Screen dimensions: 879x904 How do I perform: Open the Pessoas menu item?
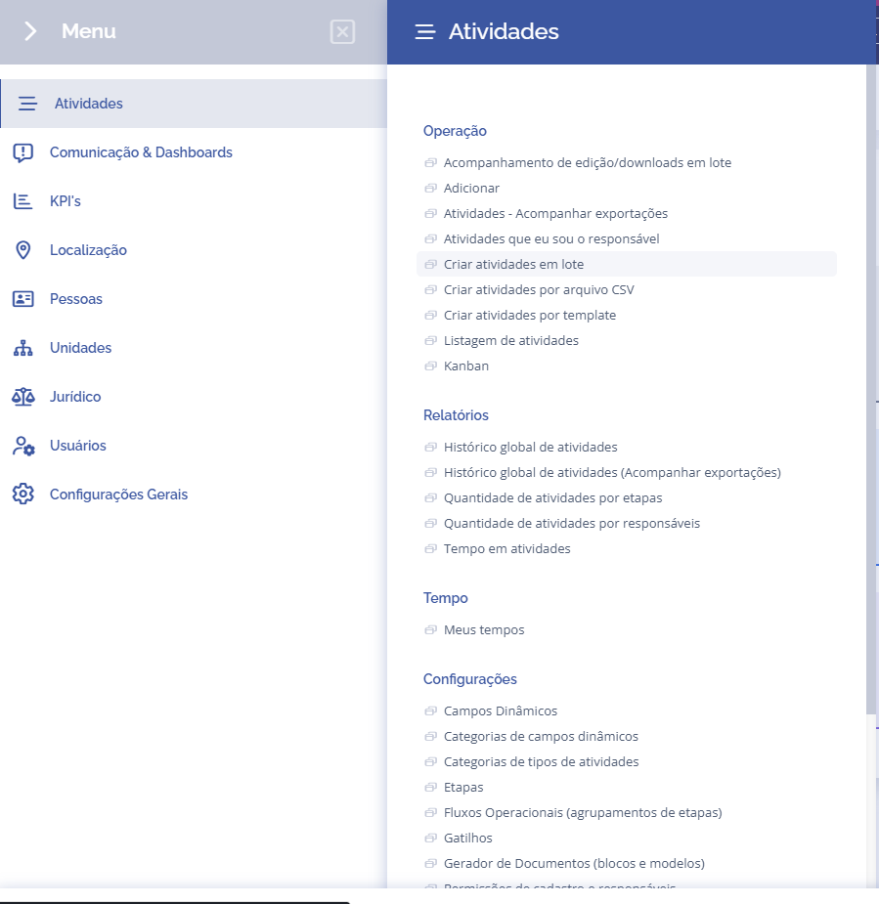coord(76,299)
